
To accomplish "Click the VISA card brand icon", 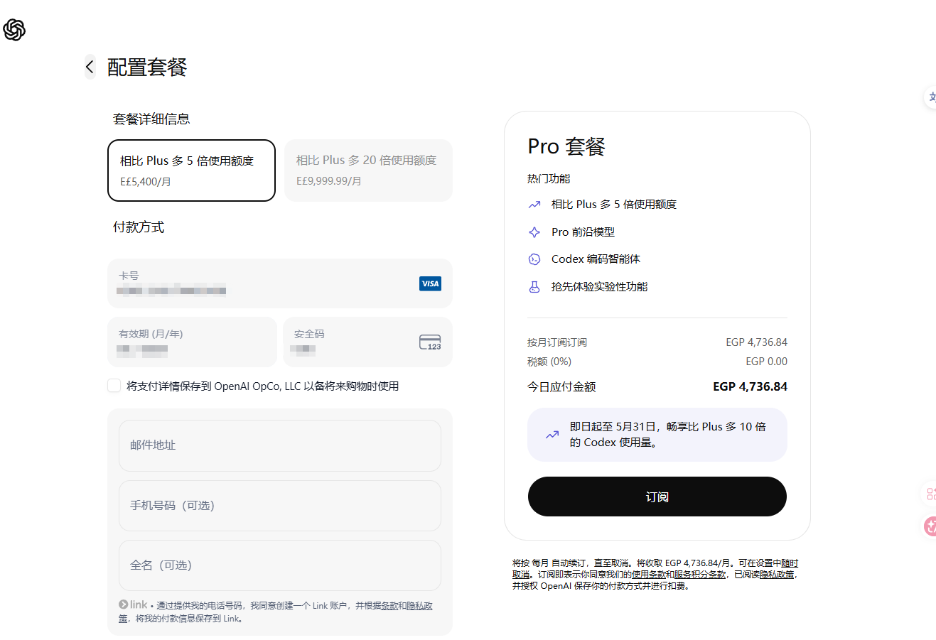I will [430, 283].
